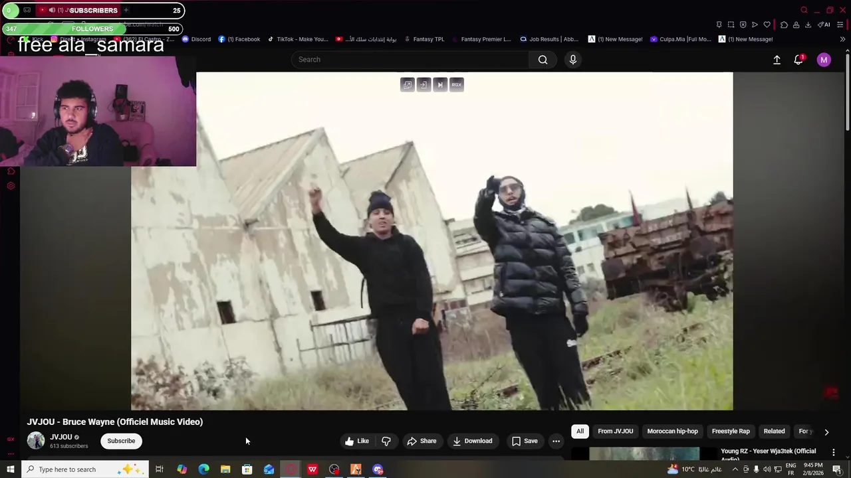This screenshot has height=478, width=851.
Task: Open Task View from taskbar
Action: click(x=160, y=469)
